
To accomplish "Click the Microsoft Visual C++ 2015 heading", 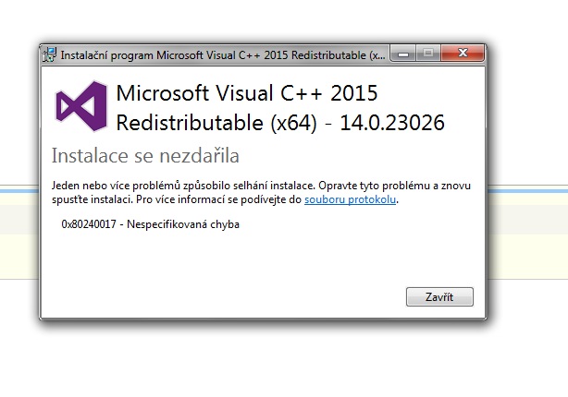I will tap(247, 94).
